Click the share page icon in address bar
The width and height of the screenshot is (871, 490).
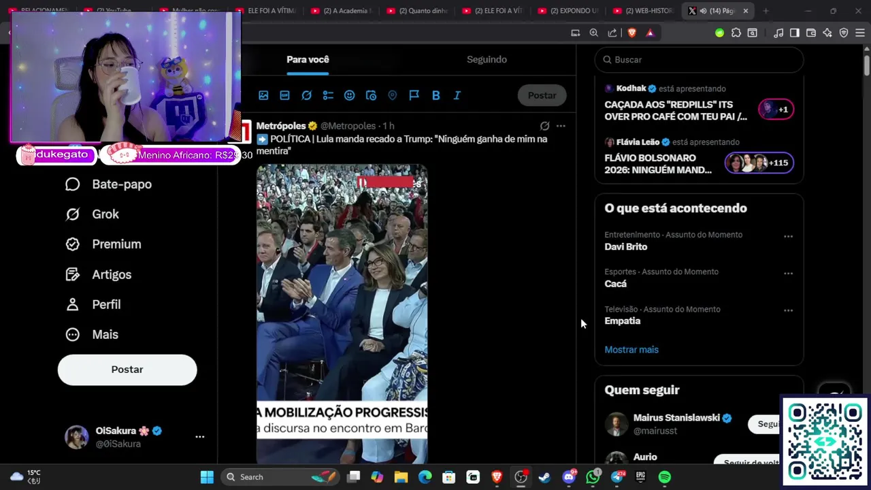612,33
